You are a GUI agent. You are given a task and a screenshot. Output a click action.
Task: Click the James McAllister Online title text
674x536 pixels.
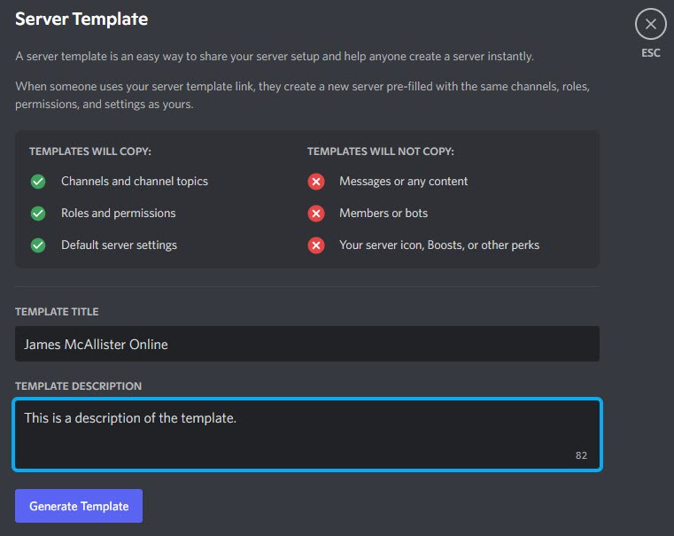[96, 345]
